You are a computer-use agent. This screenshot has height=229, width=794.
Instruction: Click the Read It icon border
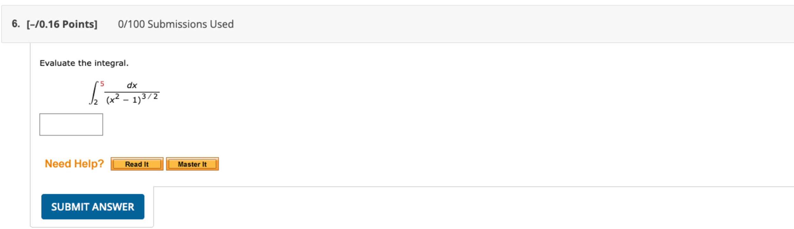click(137, 159)
